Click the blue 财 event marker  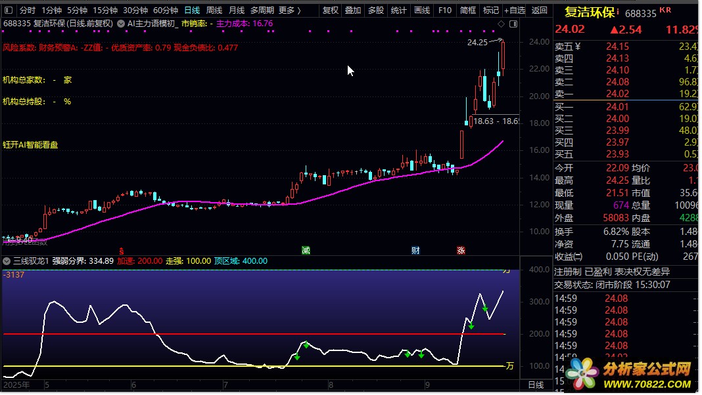coord(415,251)
